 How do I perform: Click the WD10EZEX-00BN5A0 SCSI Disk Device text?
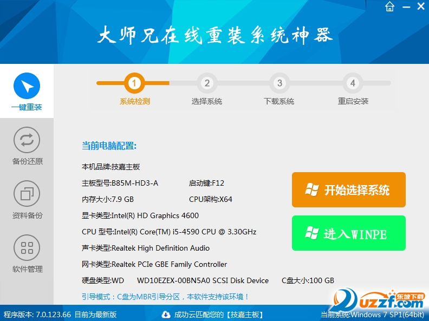click(x=203, y=280)
